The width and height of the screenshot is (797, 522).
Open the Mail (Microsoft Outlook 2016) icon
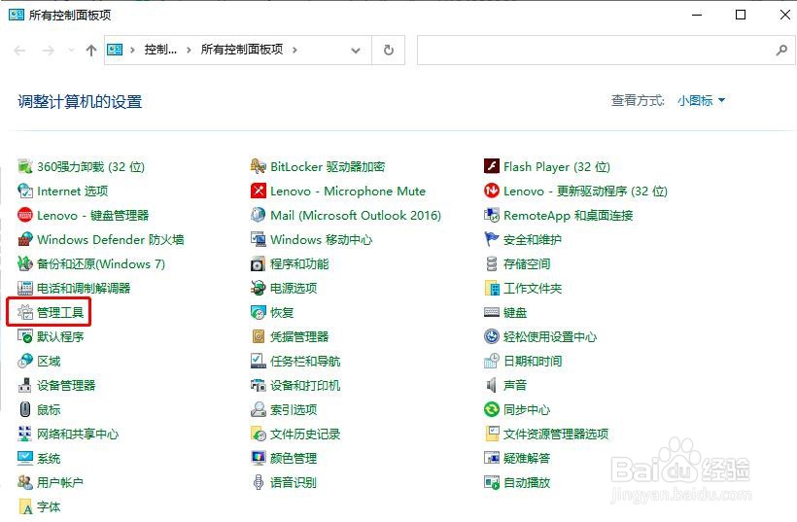coord(259,215)
